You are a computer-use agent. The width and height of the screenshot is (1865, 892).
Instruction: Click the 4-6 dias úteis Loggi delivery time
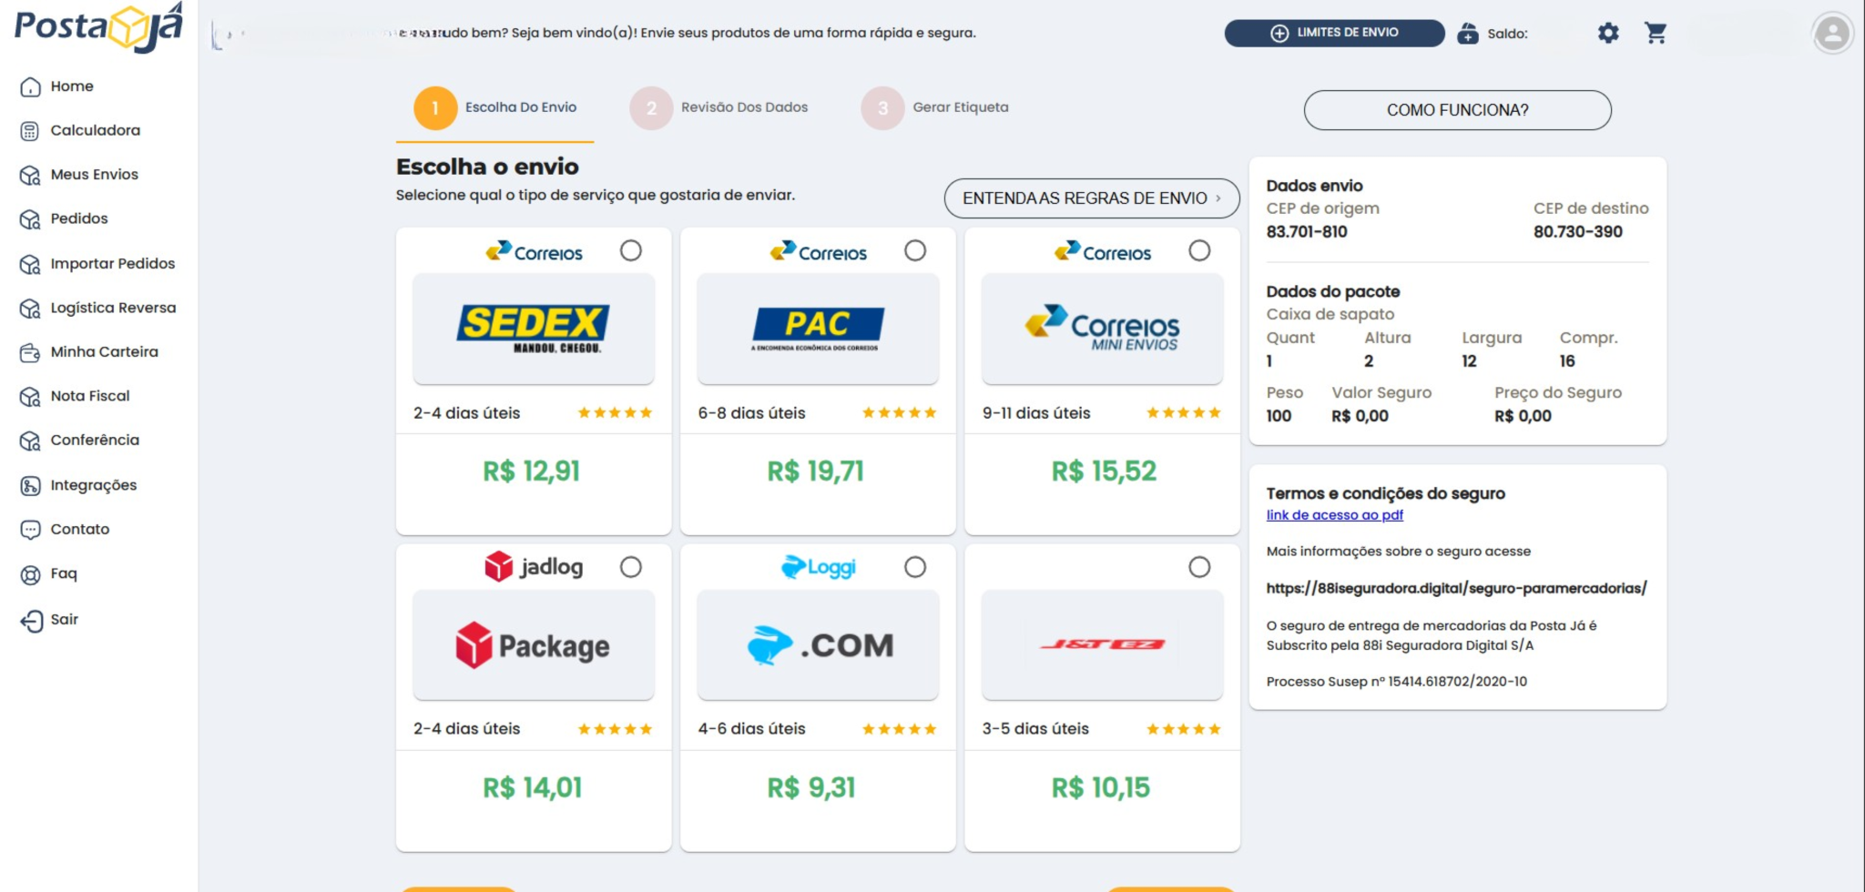click(751, 729)
